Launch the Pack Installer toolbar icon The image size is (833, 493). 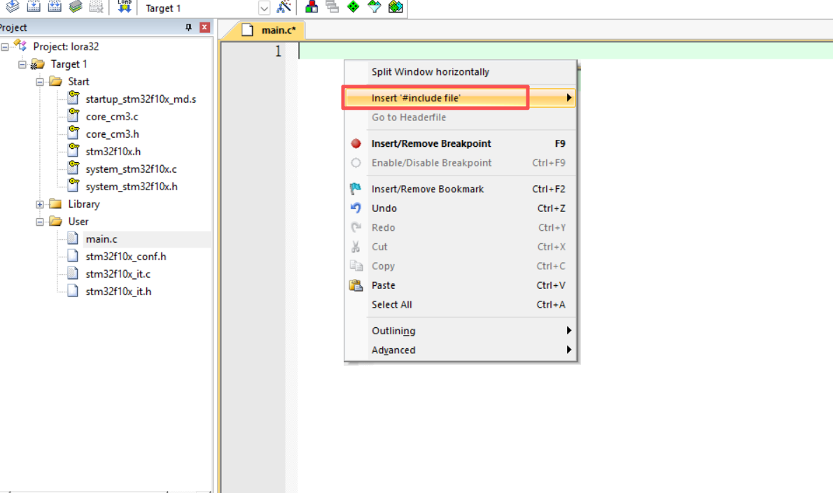[395, 7]
